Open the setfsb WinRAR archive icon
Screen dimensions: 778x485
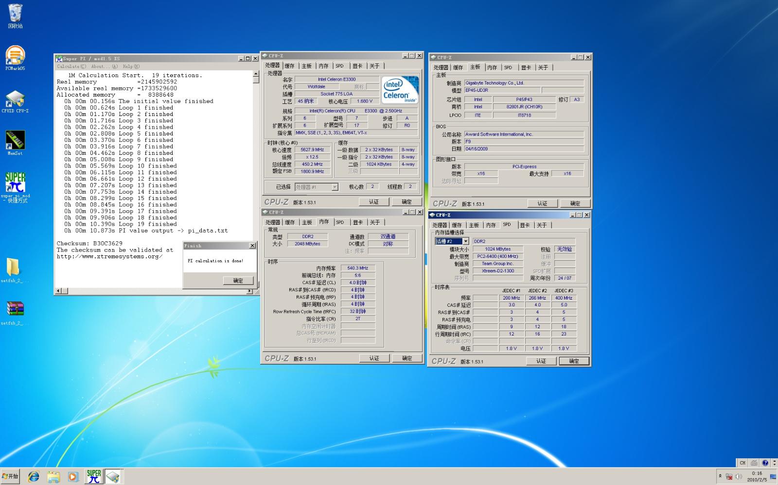(15, 313)
